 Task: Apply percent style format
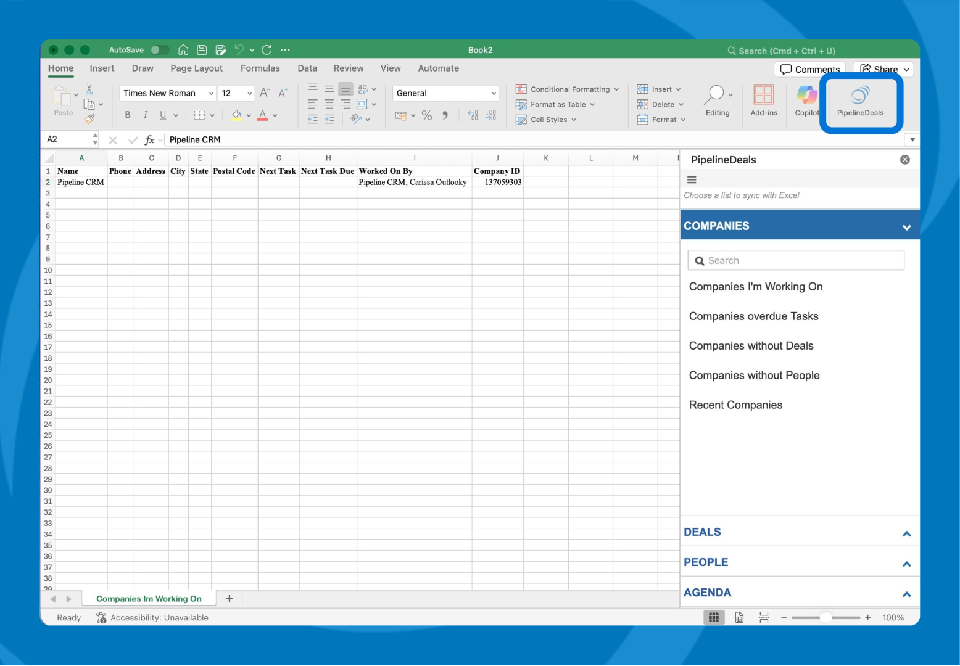427,116
